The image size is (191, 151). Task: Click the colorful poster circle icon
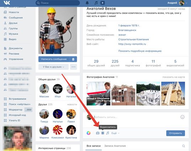[x=89, y=133]
